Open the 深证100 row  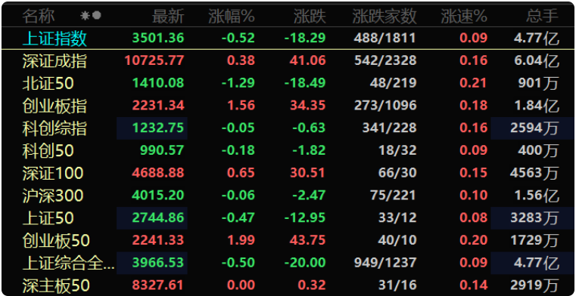click(288, 173)
